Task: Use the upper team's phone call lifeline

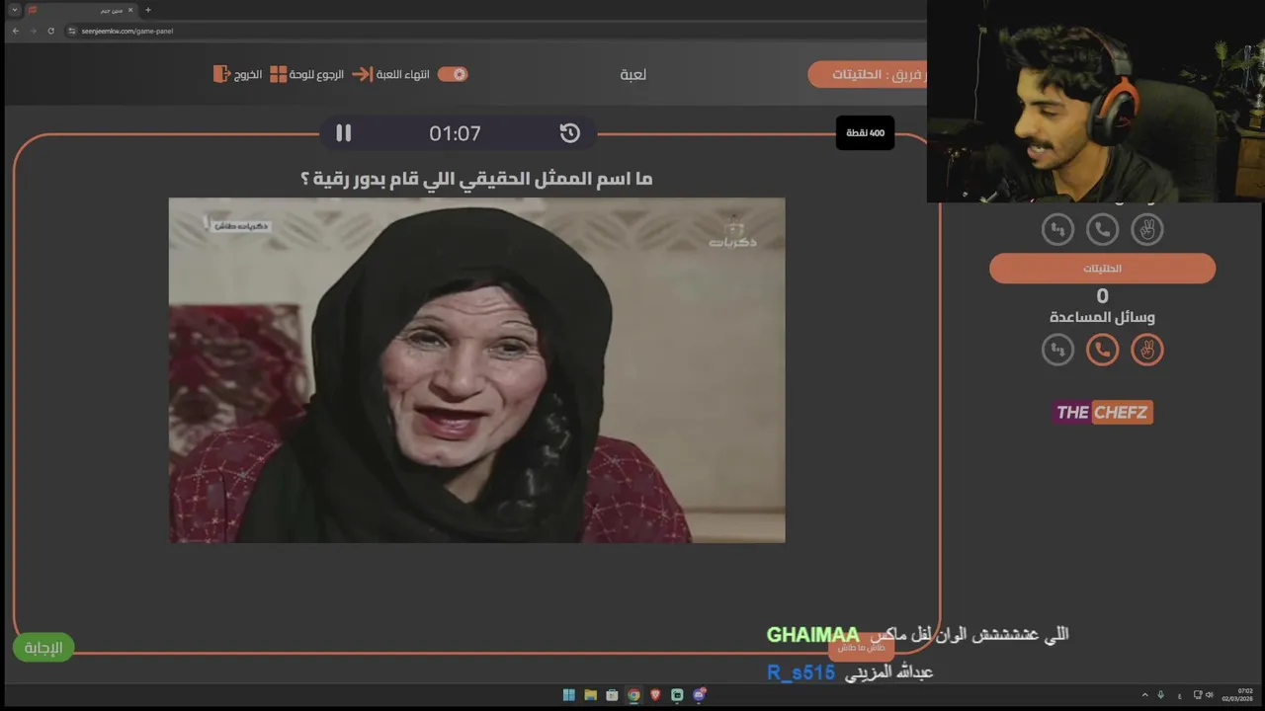Action: [x=1102, y=229]
